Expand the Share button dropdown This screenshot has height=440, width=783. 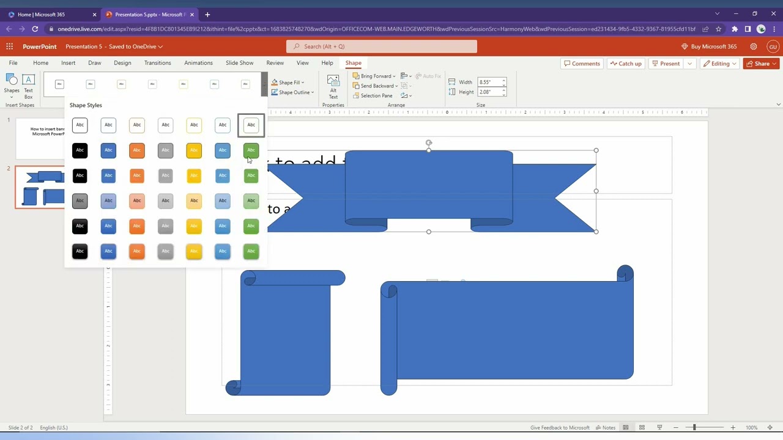point(774,64)
